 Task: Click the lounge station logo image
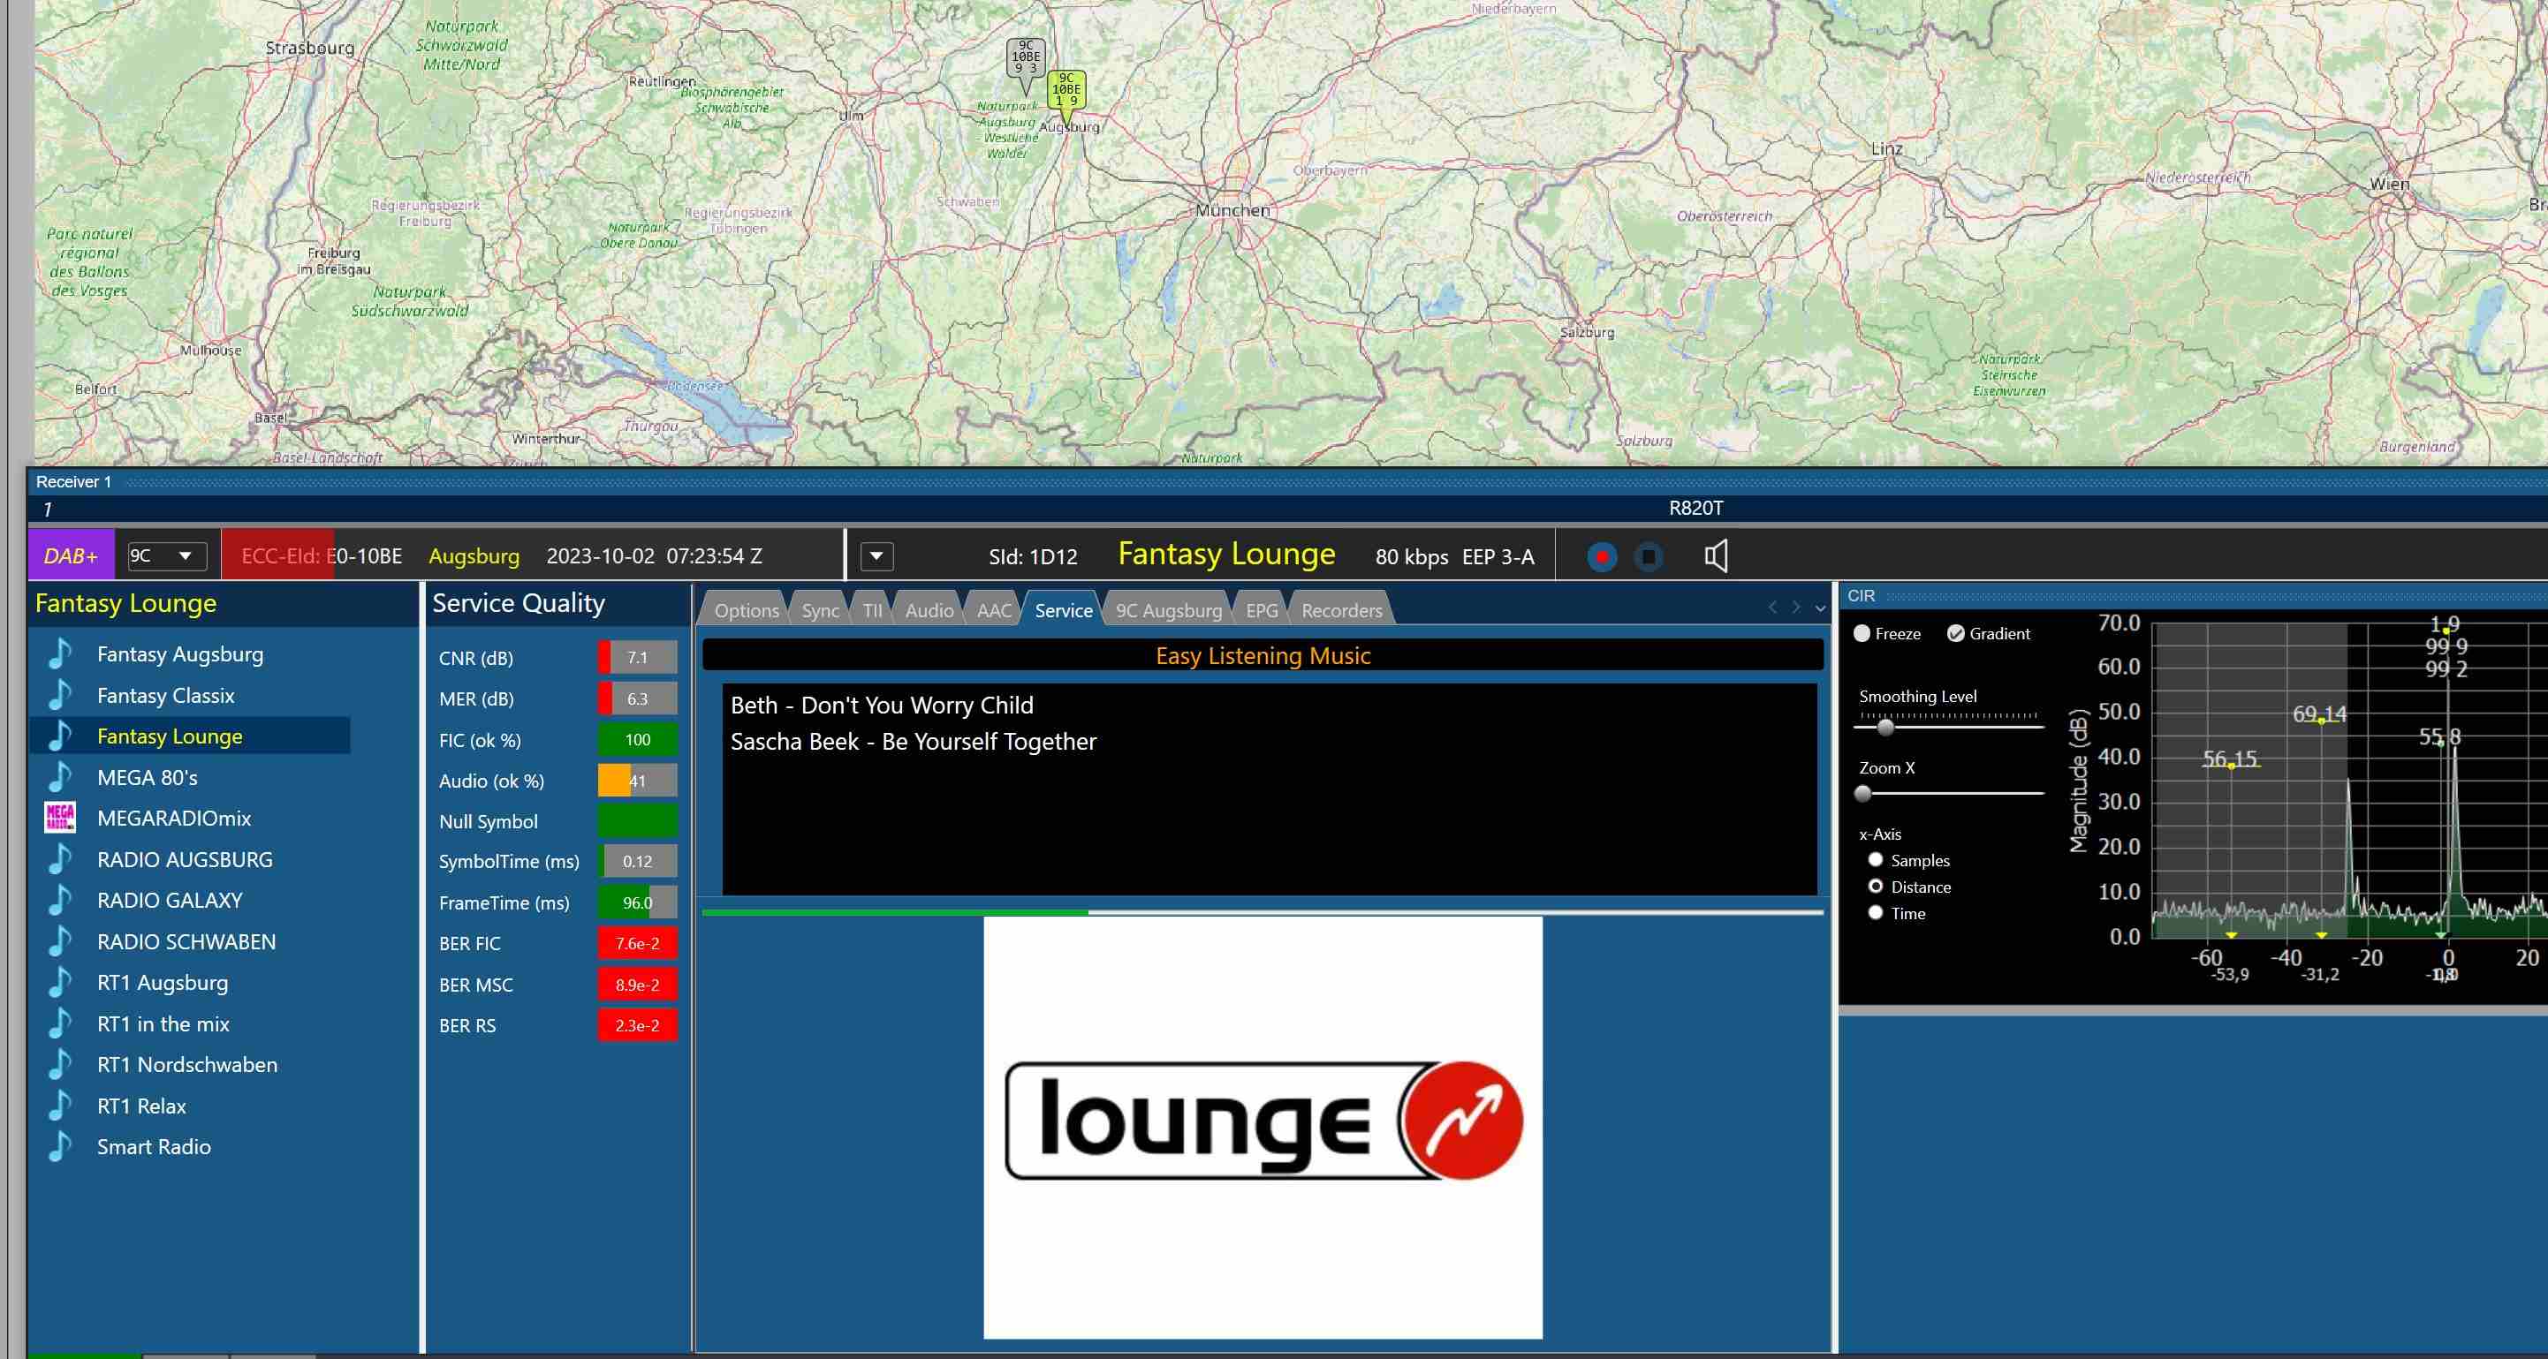coord(1263,1127)
